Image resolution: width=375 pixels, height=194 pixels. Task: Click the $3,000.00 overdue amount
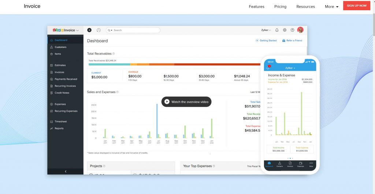click(x=207, y=76)
